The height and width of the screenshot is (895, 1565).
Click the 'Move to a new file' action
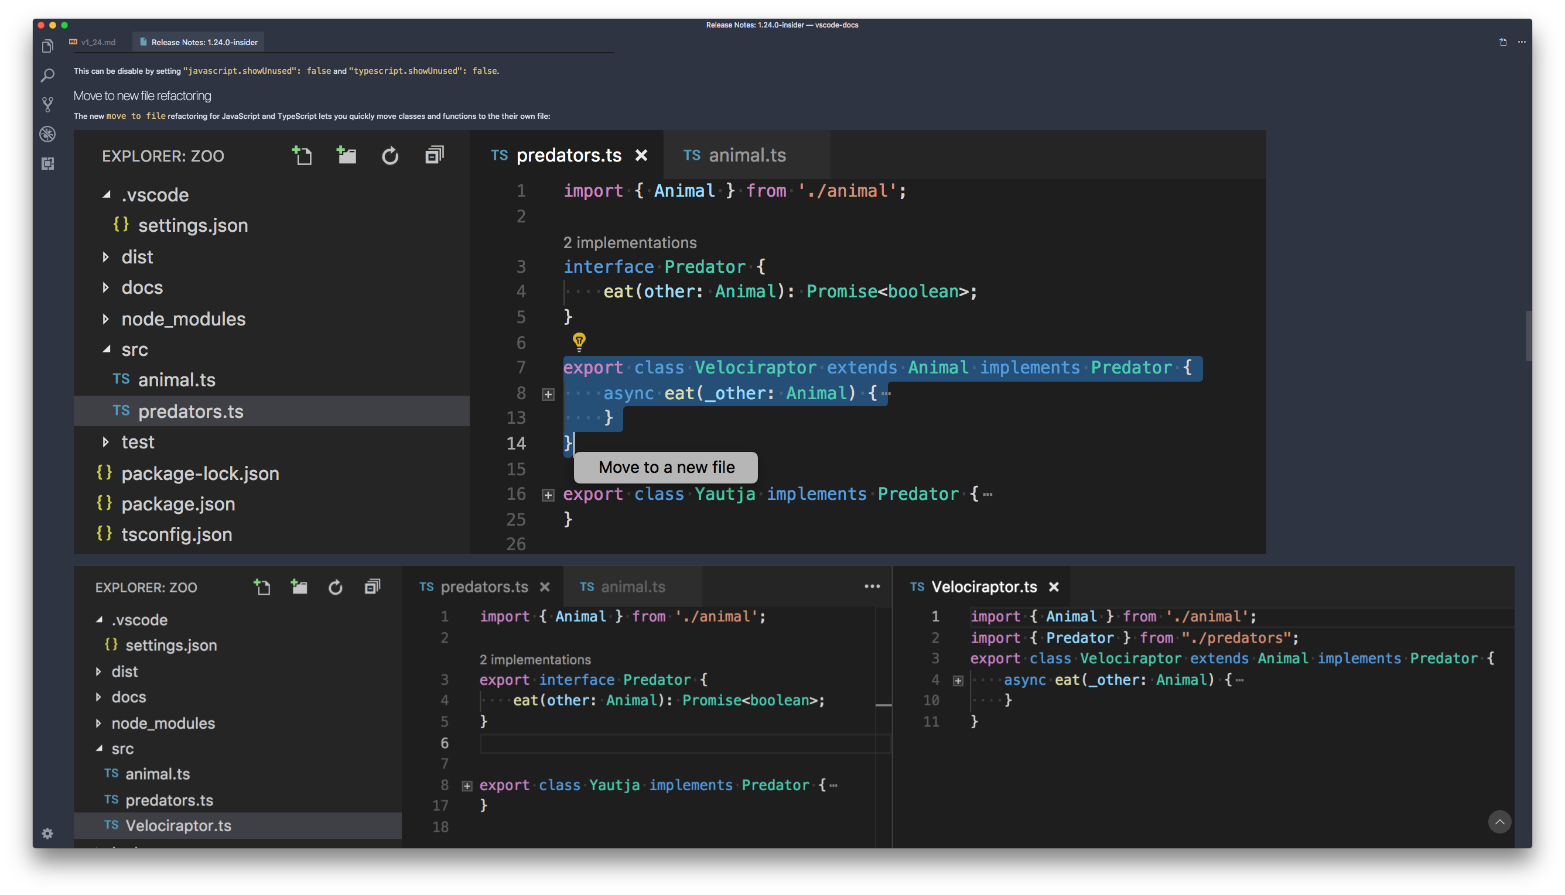coord(666,467)
